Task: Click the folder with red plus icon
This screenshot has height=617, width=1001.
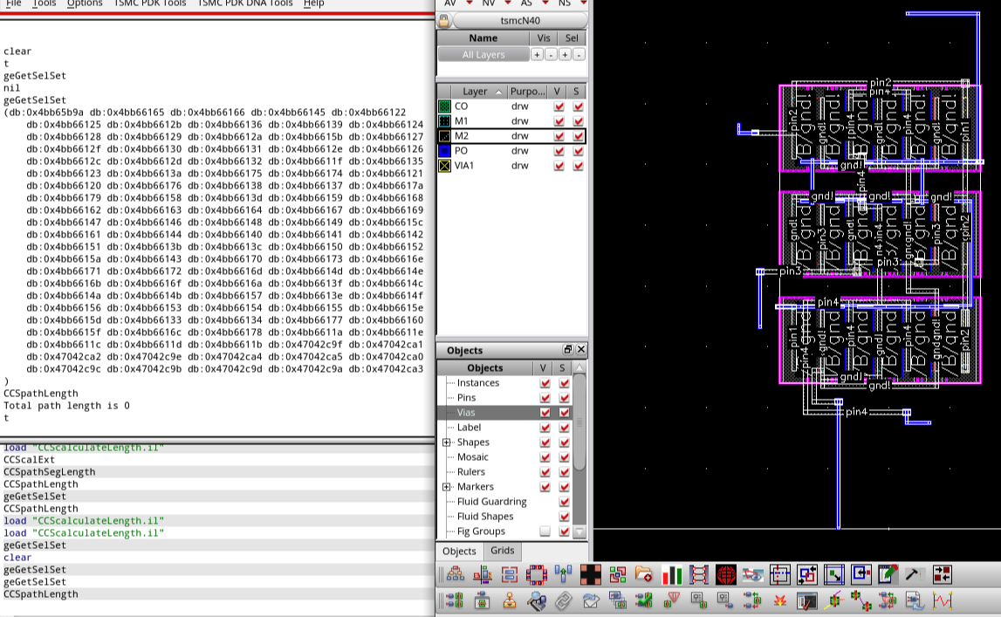Action: pyautogui.click(x=643, y=575)
